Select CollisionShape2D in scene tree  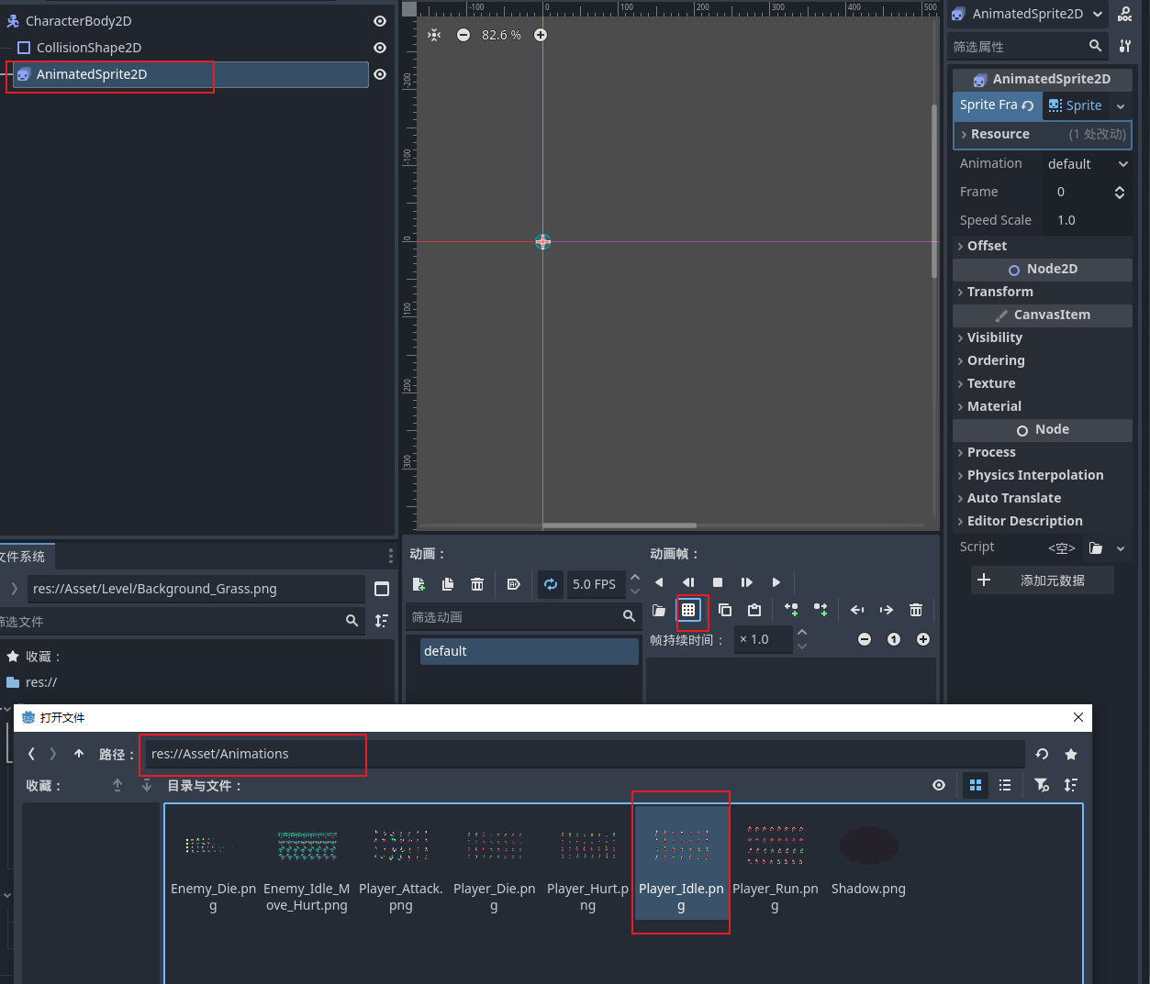pyautogui.click(x=88, y=48)
